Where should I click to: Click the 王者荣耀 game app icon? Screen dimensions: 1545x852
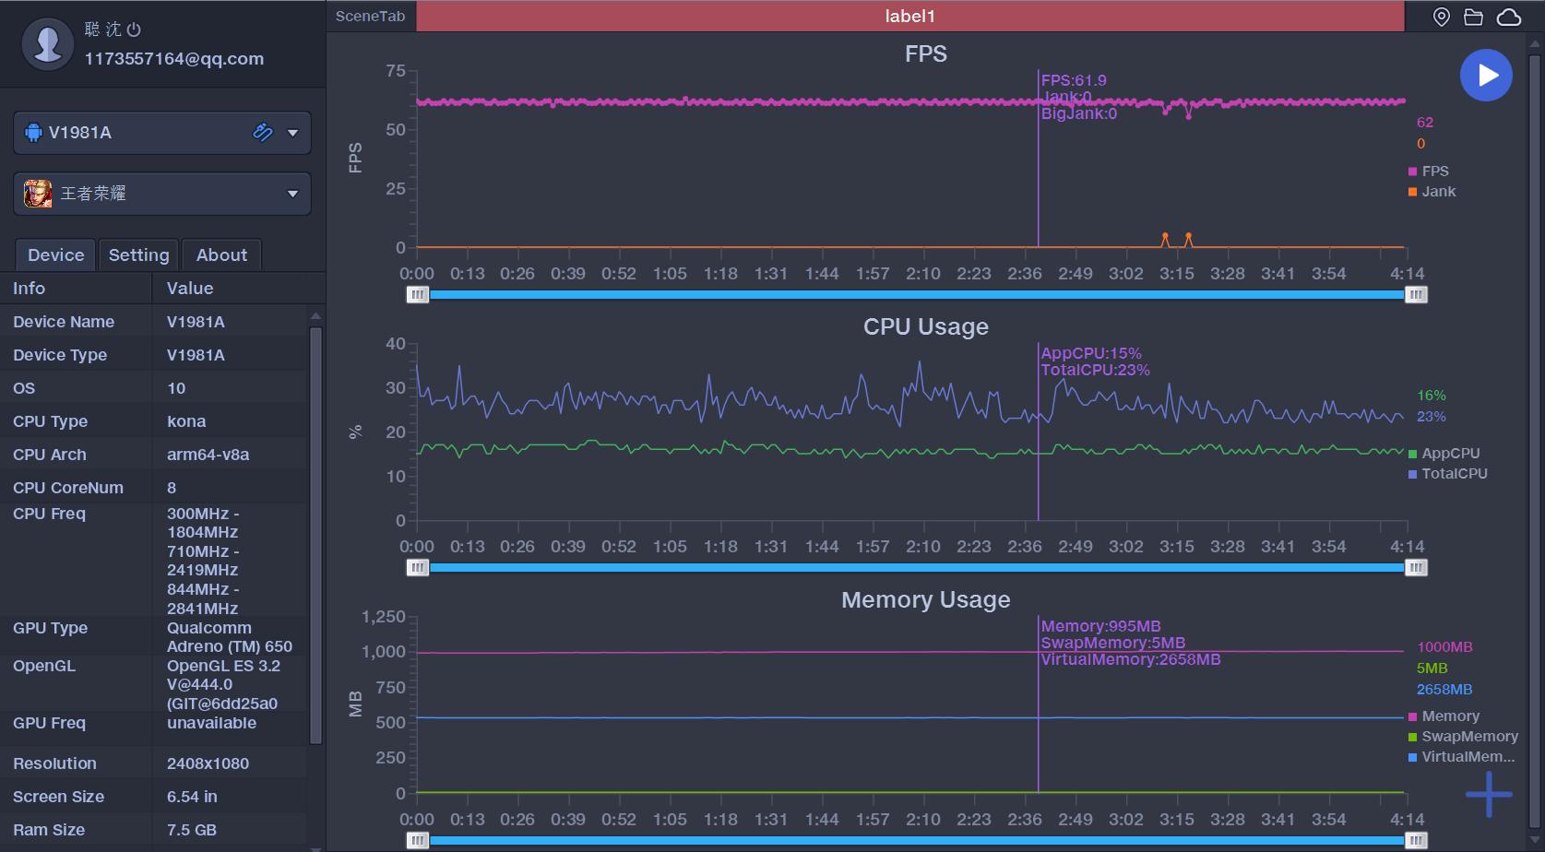(x=38, y=194)
